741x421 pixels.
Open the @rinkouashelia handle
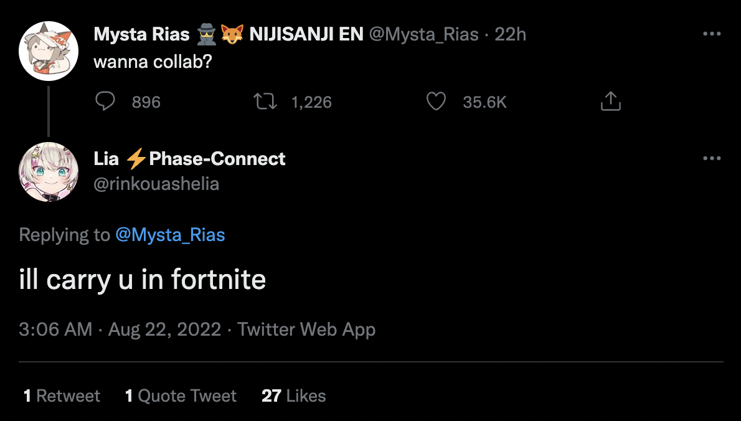pyautogui.click(x=156, y=184)
